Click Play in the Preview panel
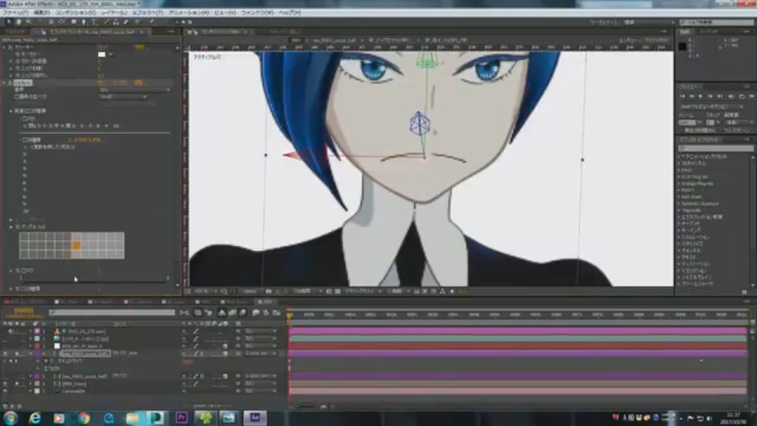This screenshot has height=426, width=757. click(x=700, y=96)
